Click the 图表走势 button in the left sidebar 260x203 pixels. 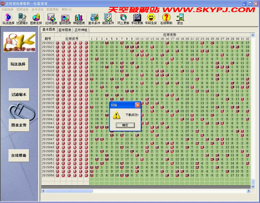pos(19,125)
